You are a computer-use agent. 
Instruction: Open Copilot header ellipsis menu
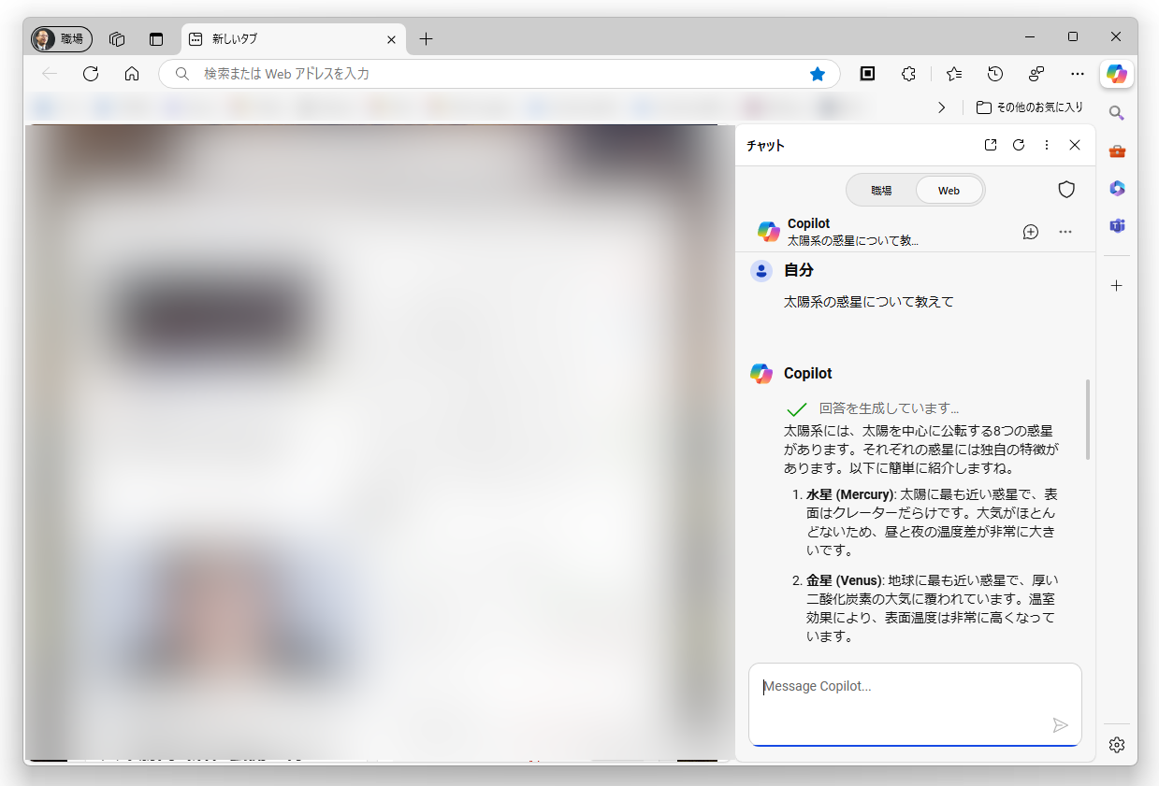(x=1065, y=232)
